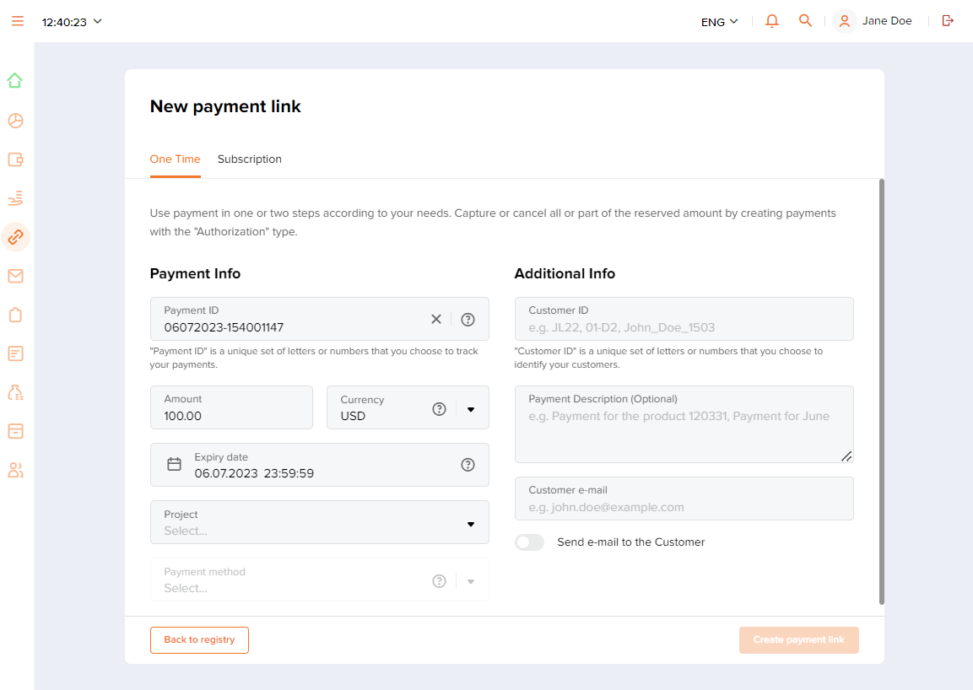The height and width of the screenshot is (690, 973).
Task: Select the One Time tab
Action: click(x=175, y=159)
